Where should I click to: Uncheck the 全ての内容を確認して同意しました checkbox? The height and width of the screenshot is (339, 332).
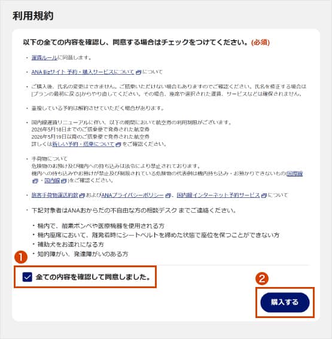pyautogui.click(x=28, y=277)
